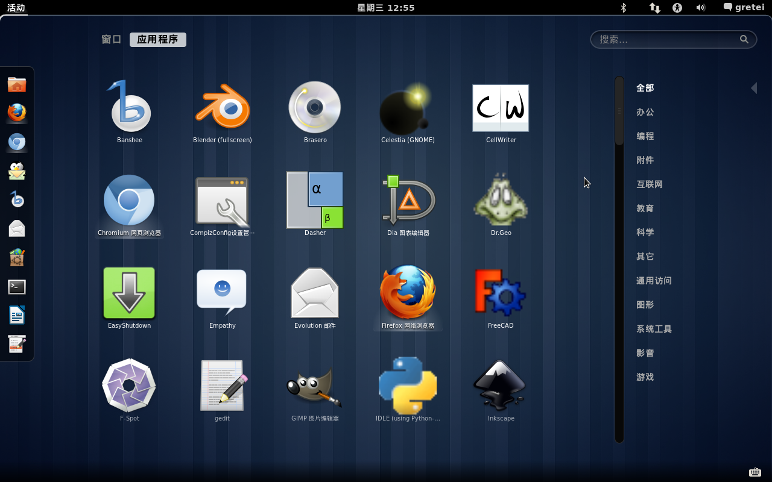772x482 pixels.
Task: Select the 系统工具 category
Action: tap(654, 329)
